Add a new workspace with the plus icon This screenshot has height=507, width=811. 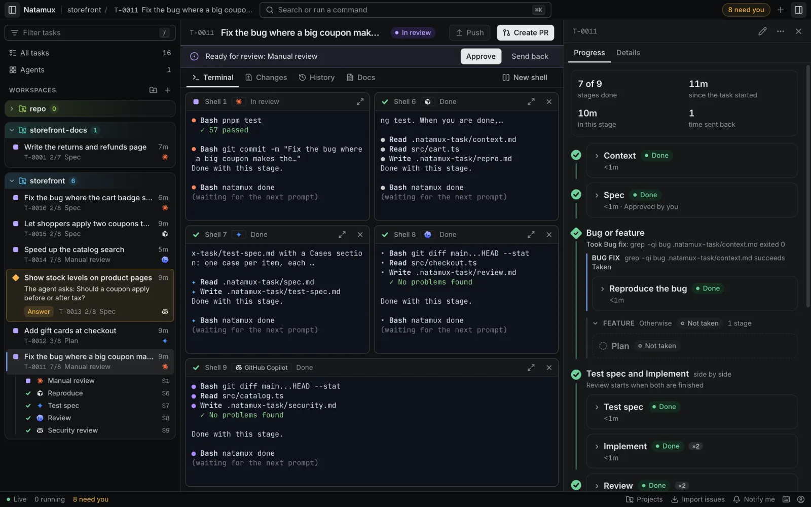coord(168,90)
